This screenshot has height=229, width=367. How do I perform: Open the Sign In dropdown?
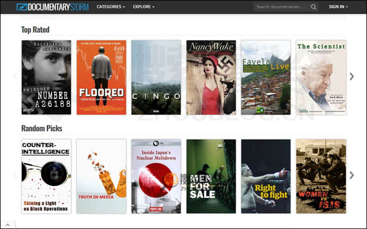coord(338,7)
